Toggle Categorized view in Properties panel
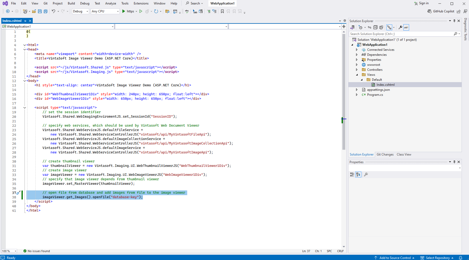 pos(352,174)
